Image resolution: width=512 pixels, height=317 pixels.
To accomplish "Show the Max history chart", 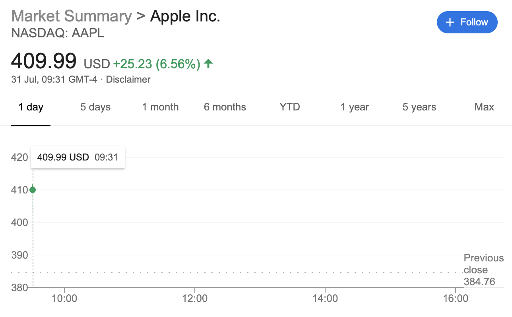I will (x=484, y=107).
